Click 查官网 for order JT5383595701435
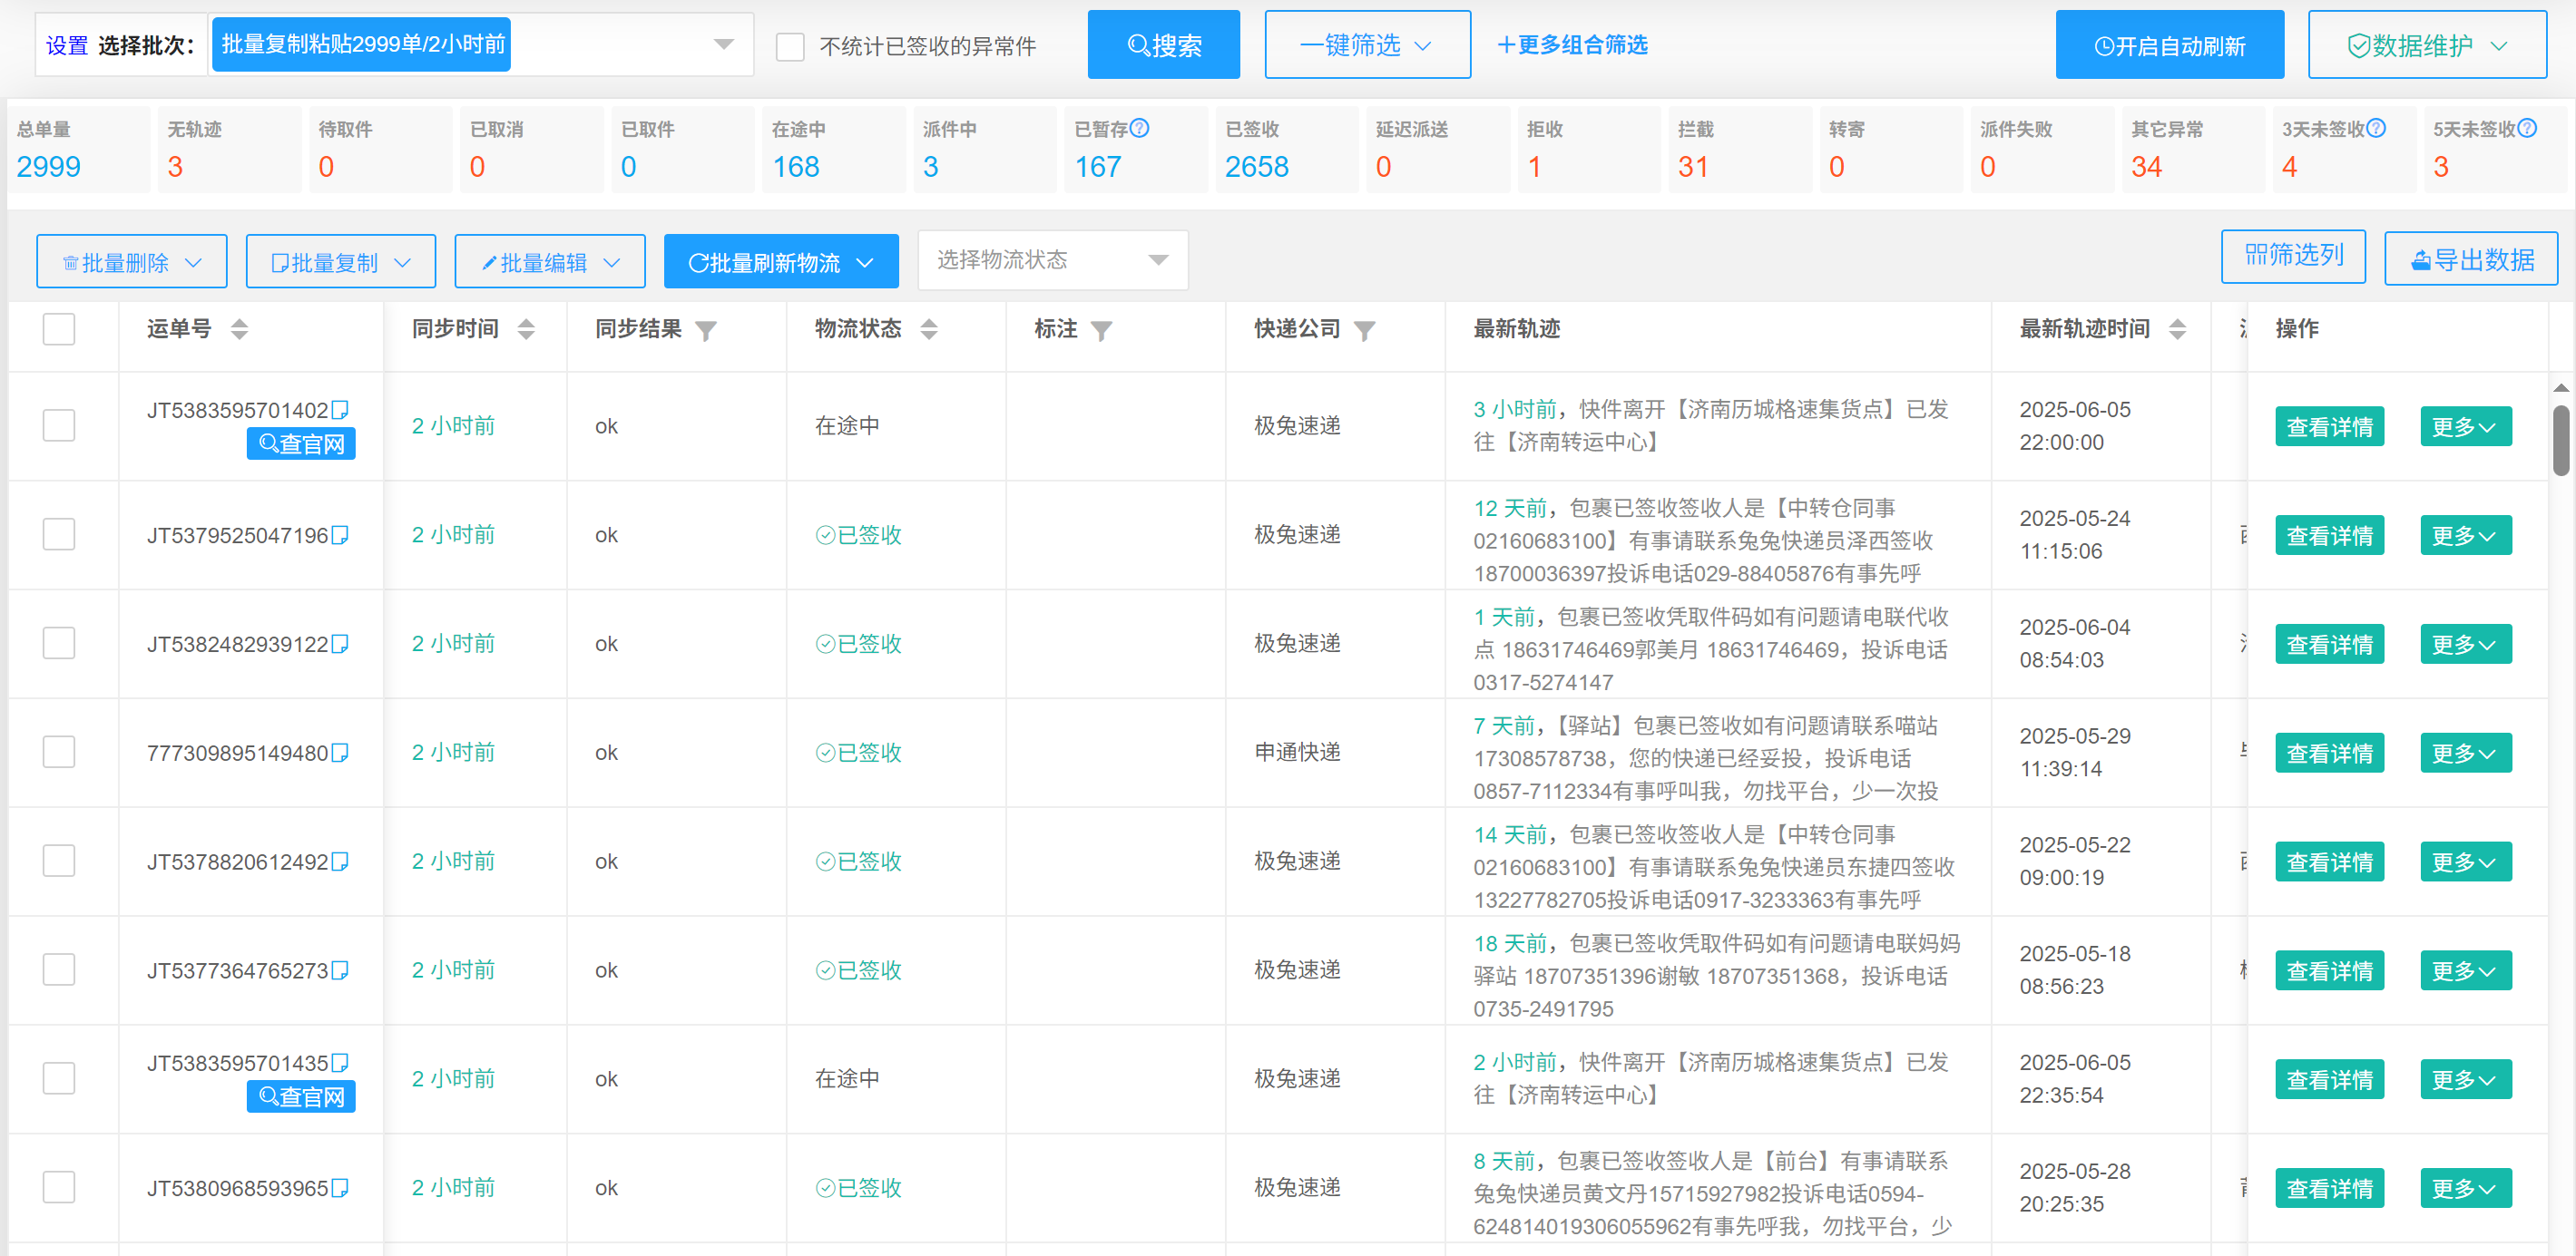The image size is (2576, 1256). (300, 1096)
